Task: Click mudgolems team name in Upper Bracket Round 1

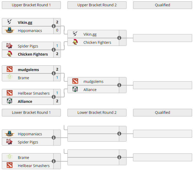Action: click(x=28, y=70)
